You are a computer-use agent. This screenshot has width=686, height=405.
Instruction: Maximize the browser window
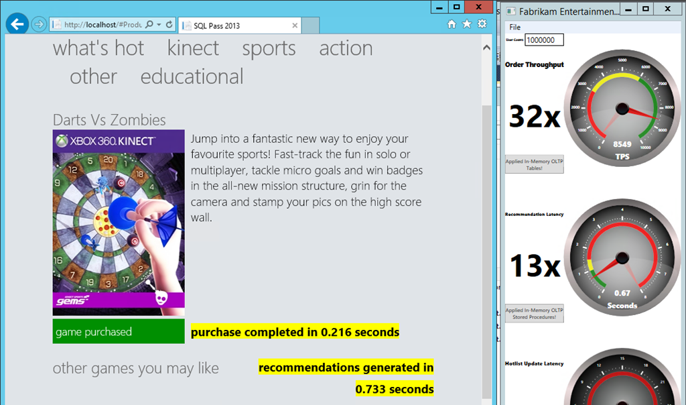coord(456,7)
